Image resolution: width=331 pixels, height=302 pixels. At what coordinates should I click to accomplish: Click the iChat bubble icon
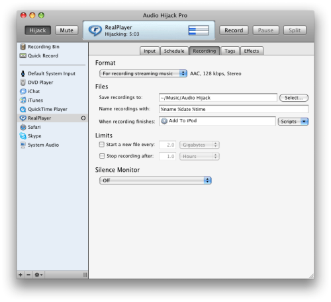click(x=23, y=91)
